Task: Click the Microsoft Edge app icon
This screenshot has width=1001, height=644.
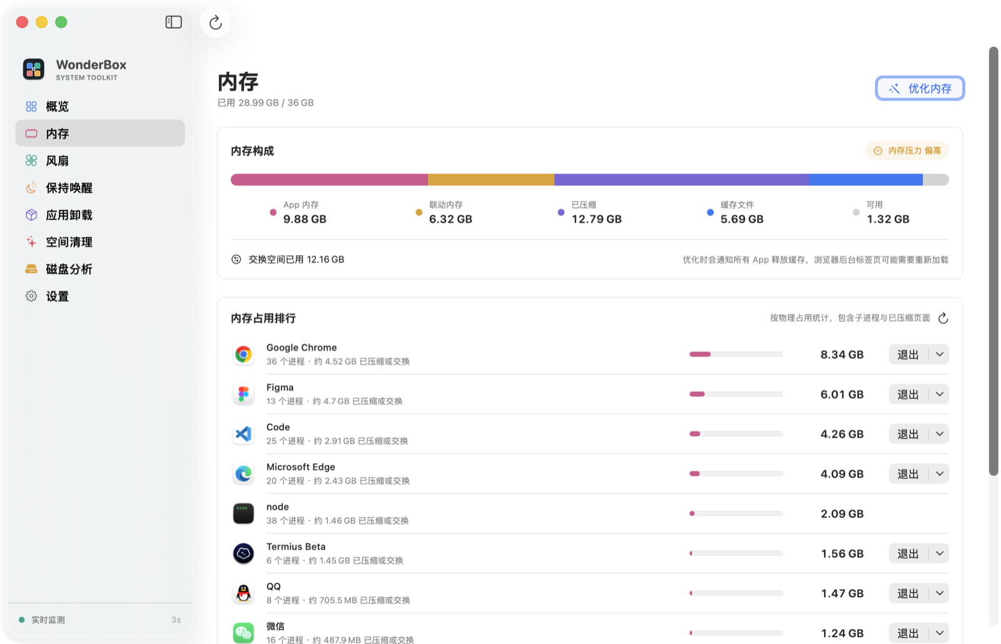Action: click(x=243, y=474)
